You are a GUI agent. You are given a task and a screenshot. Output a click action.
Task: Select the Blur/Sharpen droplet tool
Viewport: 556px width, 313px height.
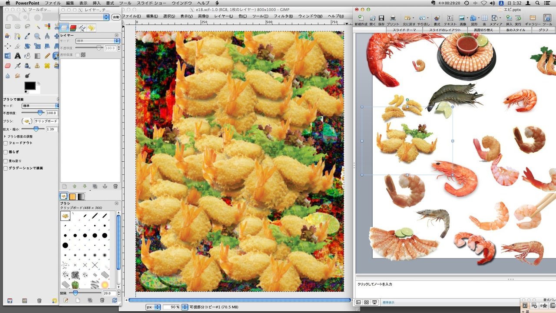point(8,76)
